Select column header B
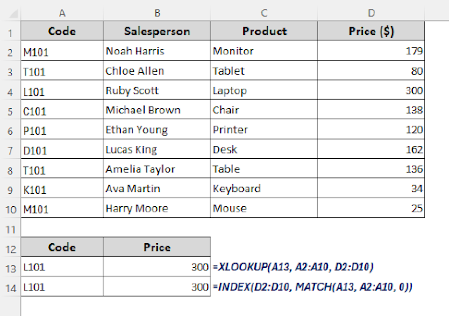This screenshot has width=449, height=316. 157,13
